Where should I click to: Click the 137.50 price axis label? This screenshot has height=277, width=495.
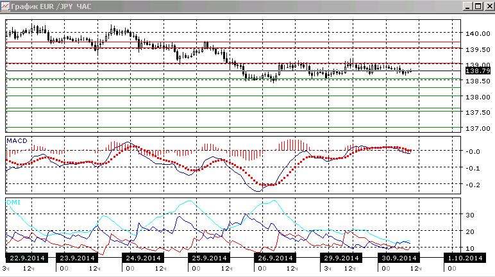(478, 112)
